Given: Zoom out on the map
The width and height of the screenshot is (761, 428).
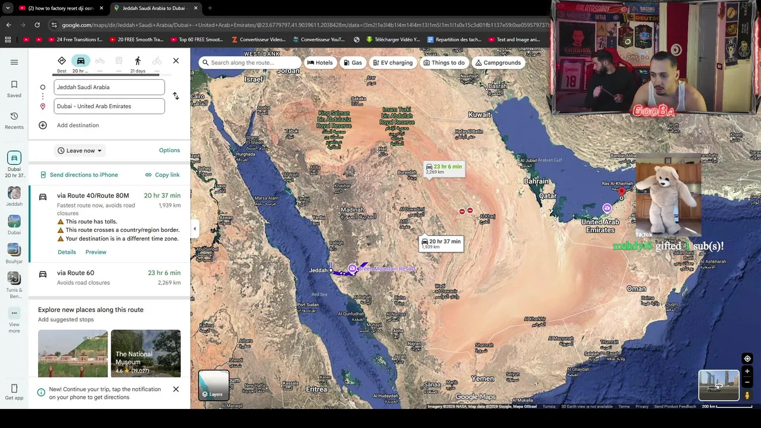Looking at the screenshot, I should [747, 383].
